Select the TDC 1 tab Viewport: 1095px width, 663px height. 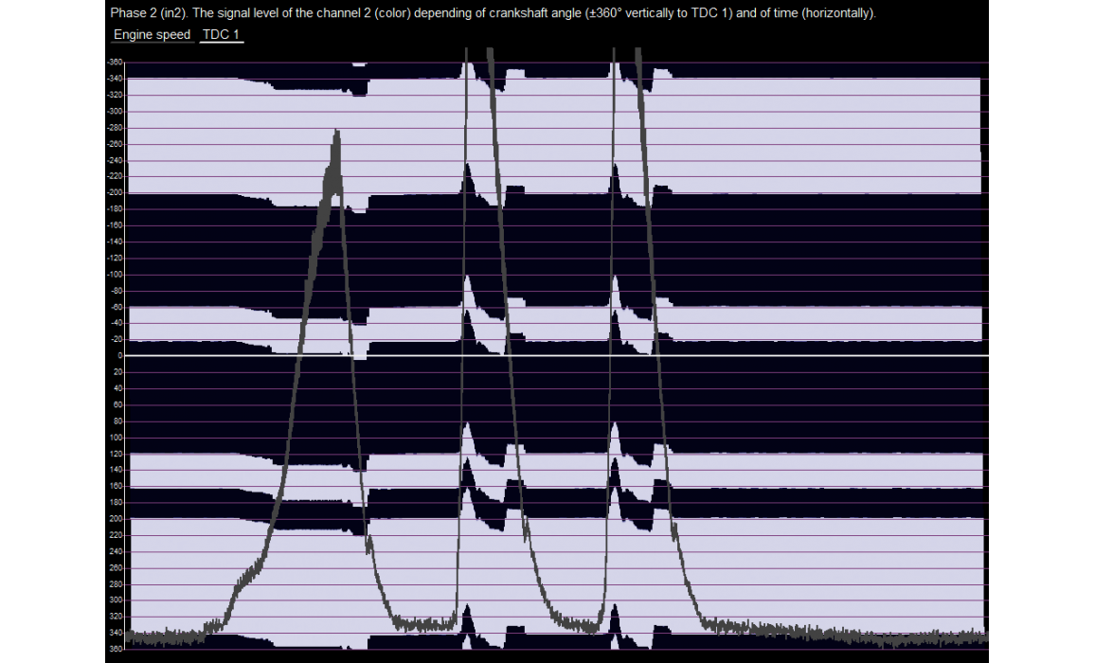222,35
